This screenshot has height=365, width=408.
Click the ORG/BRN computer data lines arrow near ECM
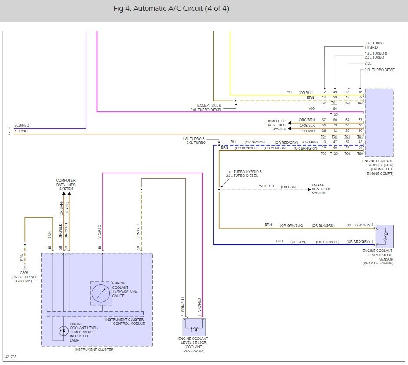coord(290,123)
